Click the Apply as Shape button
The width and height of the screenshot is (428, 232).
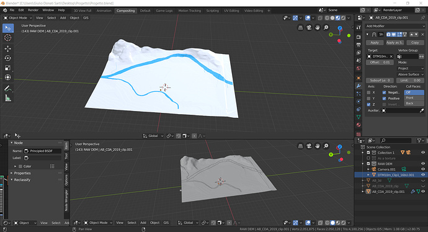pos(395,43)
